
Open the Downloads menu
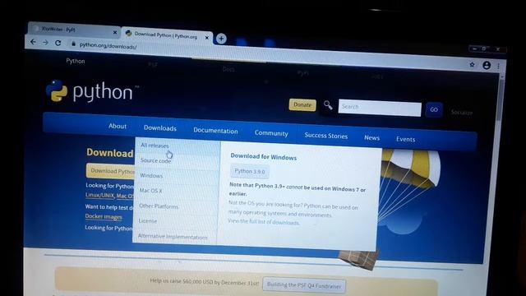pyautogui.click(x=160, y=128)
